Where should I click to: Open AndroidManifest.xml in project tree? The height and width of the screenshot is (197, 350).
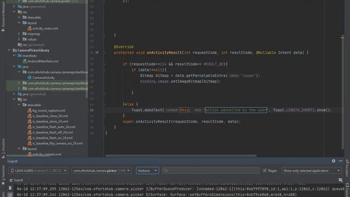click(x=40, y=61)
